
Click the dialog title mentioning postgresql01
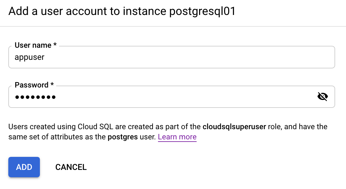122,11
